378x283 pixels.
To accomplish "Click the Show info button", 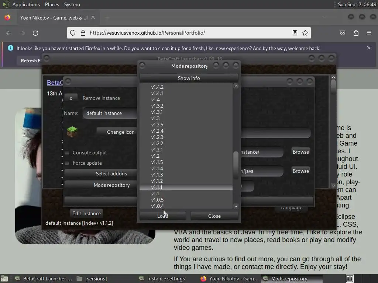I will [x=189, y=78].
